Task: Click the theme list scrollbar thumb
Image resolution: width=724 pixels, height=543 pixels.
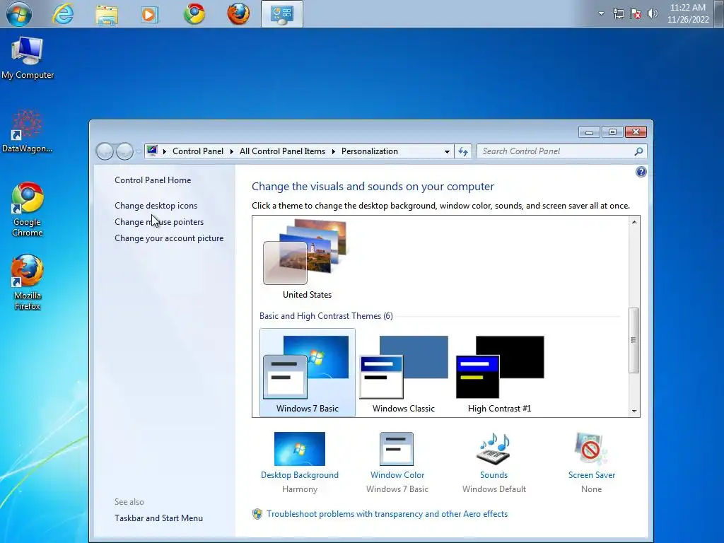Action: 634,340
